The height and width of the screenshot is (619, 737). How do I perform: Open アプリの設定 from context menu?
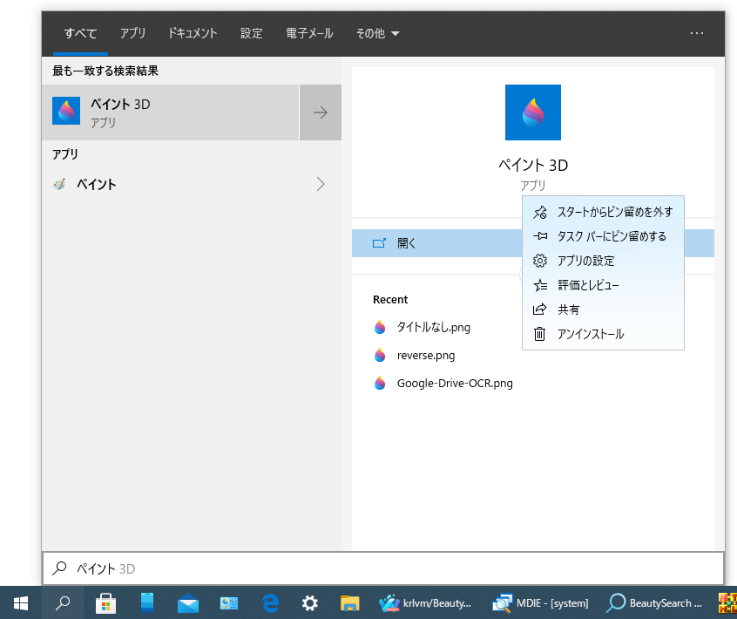tap(603, 261)
